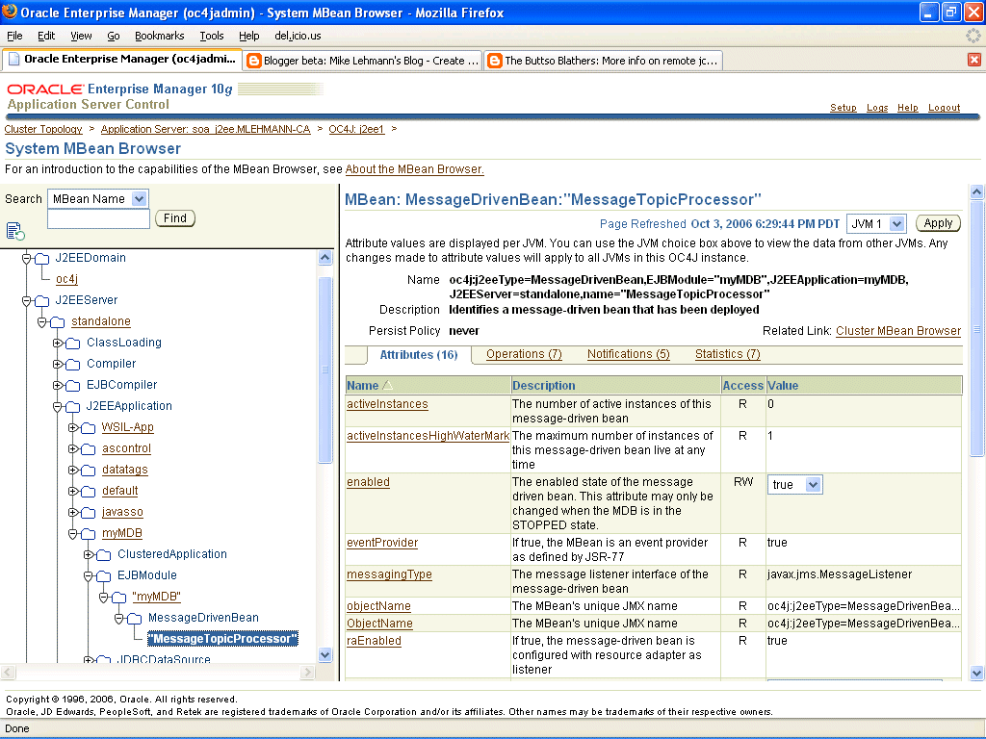Open the View menu

coord(81,36)
